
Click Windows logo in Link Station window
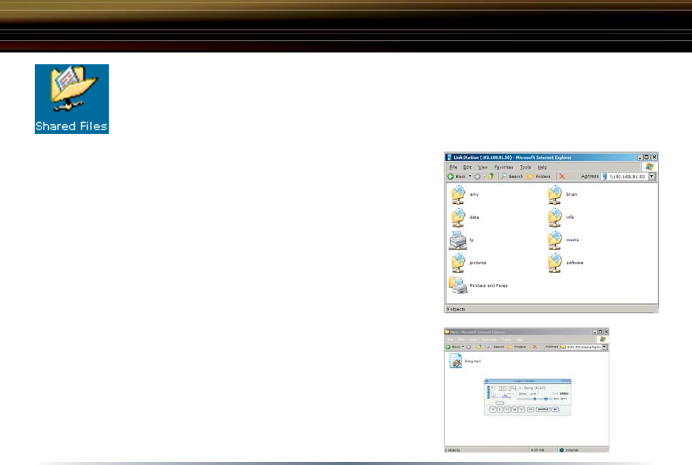click(649, 167)
